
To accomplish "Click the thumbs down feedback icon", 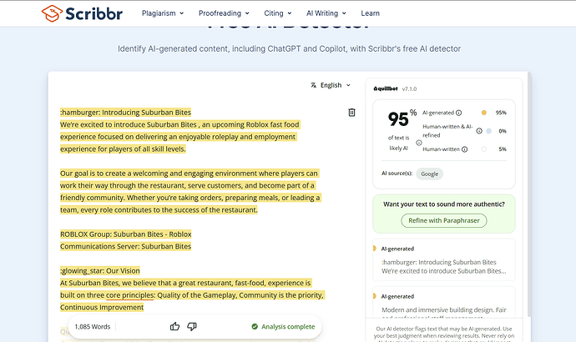I will click(192, 326).
